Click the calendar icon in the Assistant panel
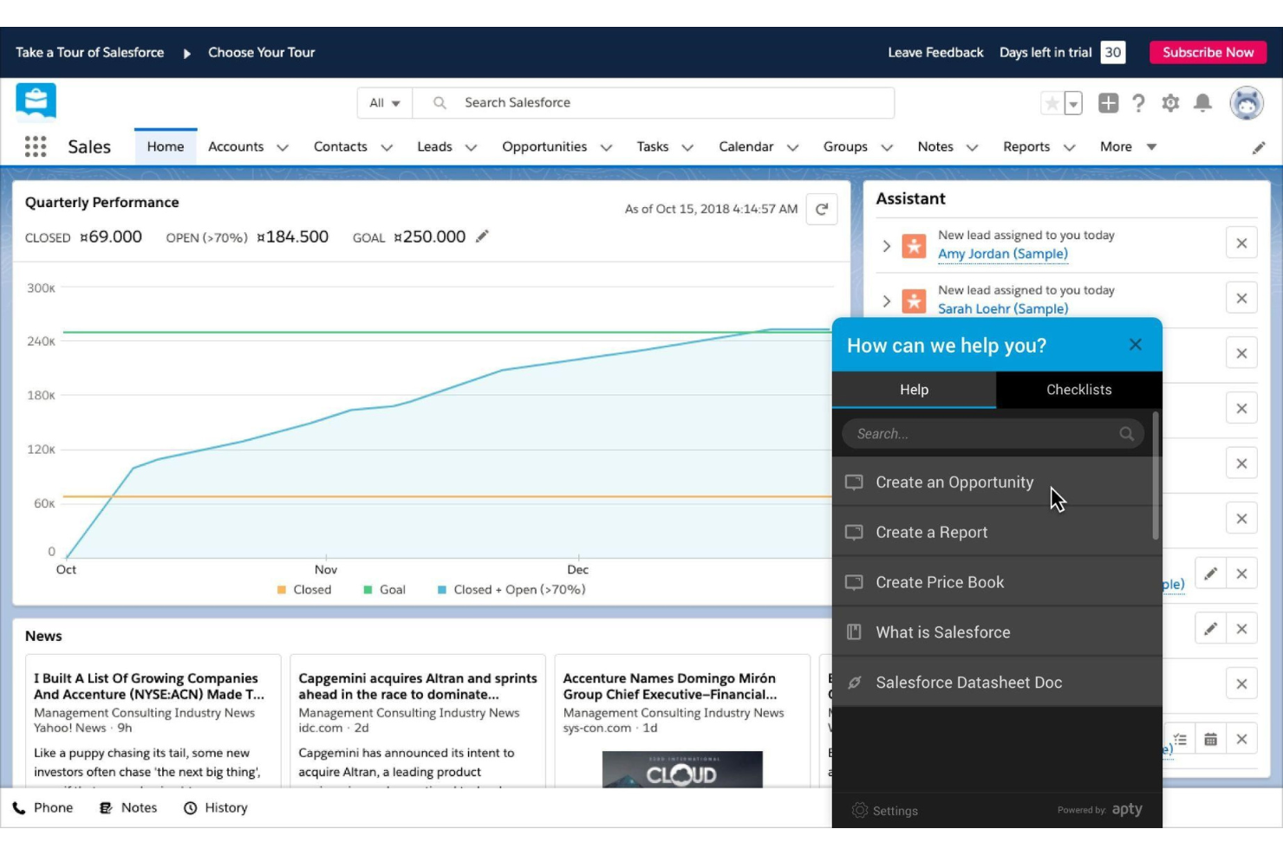Screen dimensions: 1283x855 tap(1210, 739)
